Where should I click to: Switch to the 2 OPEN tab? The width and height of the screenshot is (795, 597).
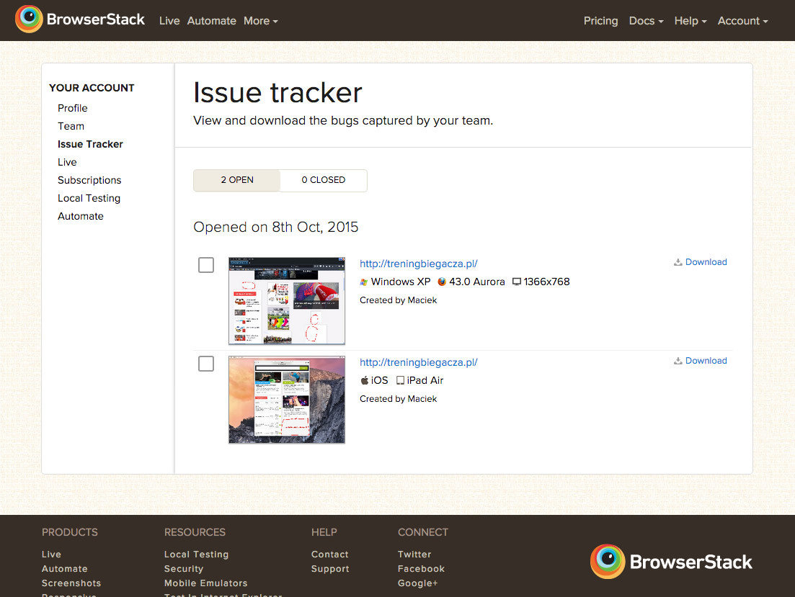[237, 180]
